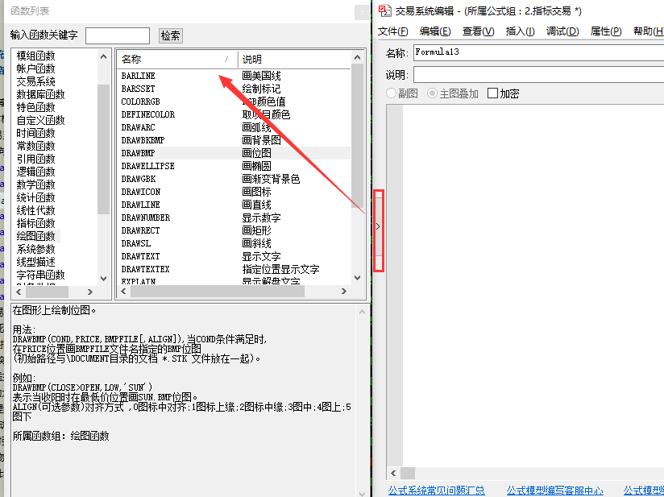
Task: Click the function list scroll-left arrow
Action: point(123,292)
